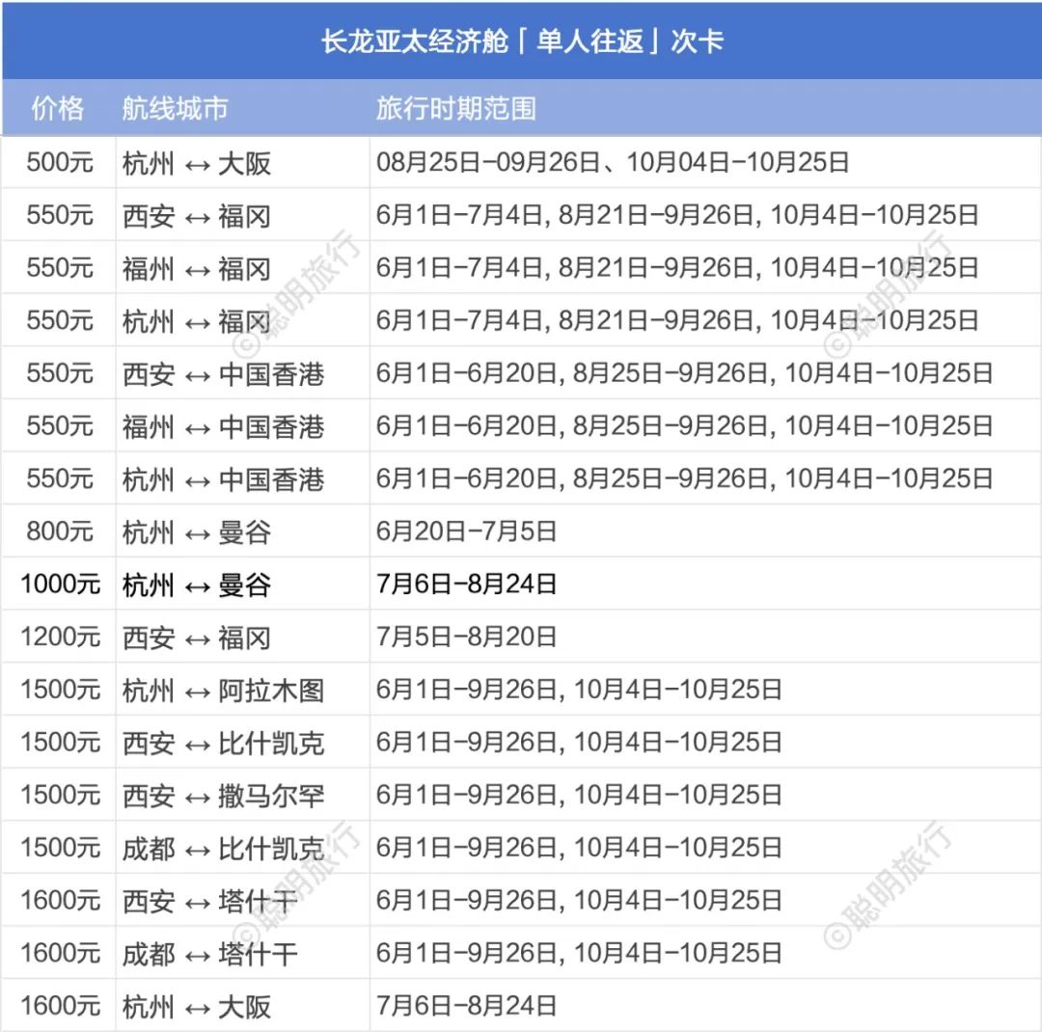This screenshot has height=1032, width=1042.
Task: Click the 杭州 ↔ 中国香港 route cell
Action: pyautogui.click(x=223, y=478)
